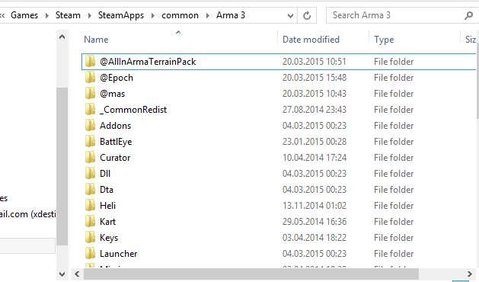
Task: Select the @Epoch folder name
Action: click(117, 78)
